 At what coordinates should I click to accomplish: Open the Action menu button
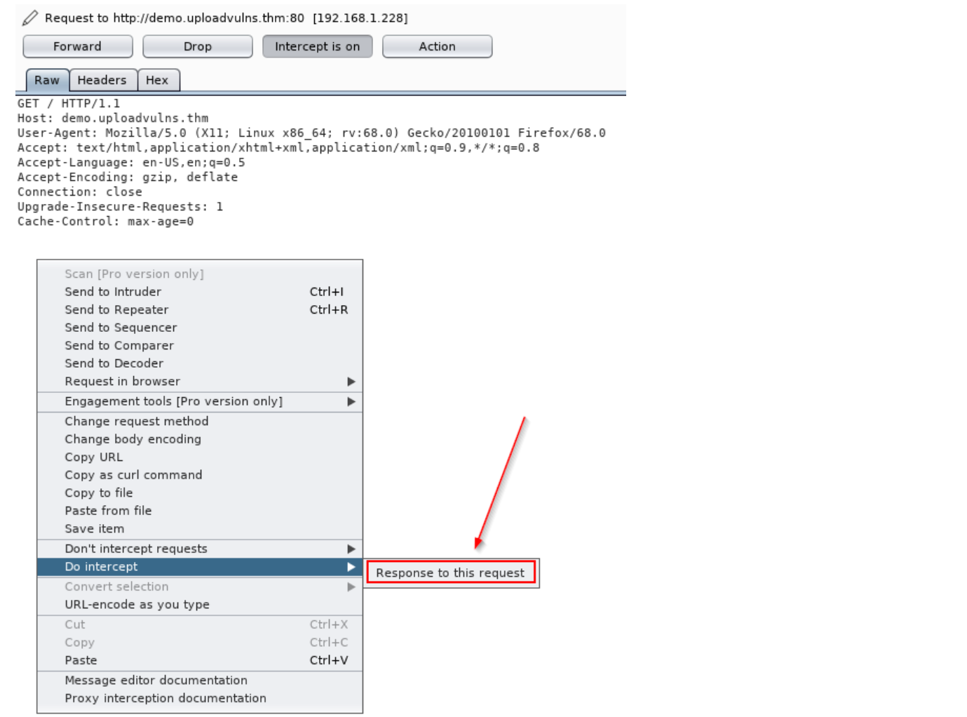click(x=437, y=46)
